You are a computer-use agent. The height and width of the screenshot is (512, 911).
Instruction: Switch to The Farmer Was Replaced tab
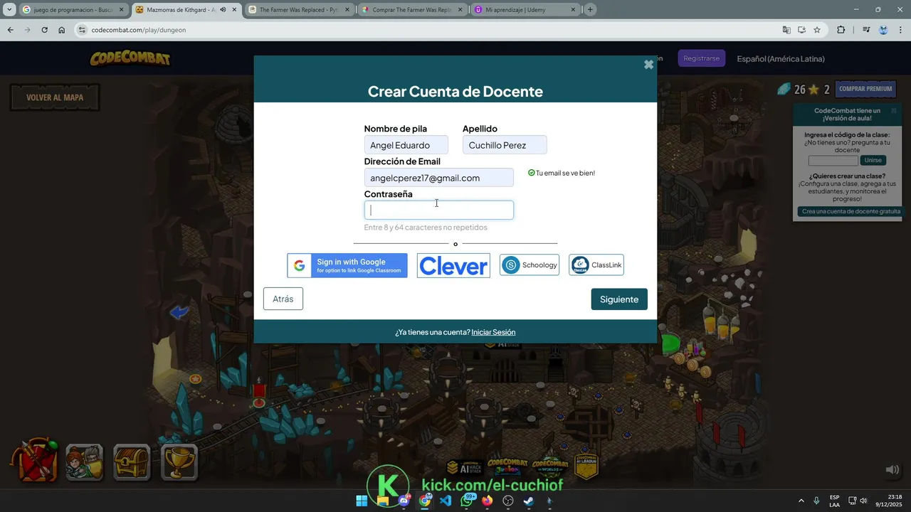(299, 10)
